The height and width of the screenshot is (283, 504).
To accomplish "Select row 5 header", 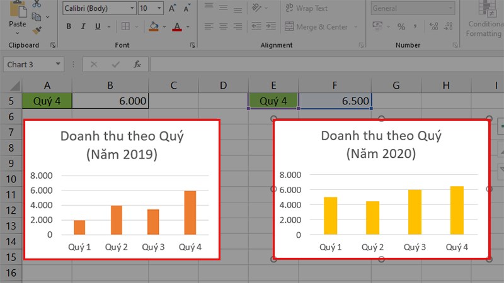I will (x=11, y=101).
